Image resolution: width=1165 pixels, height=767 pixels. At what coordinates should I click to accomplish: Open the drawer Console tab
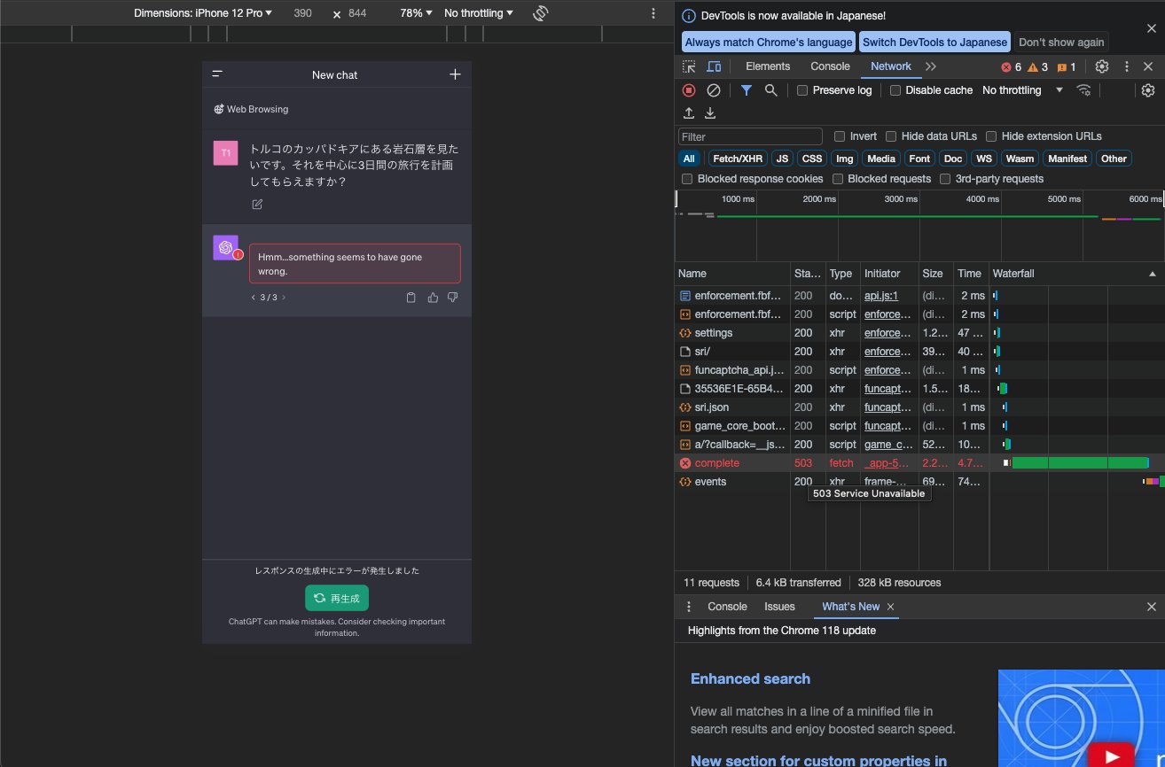[727, 607]
